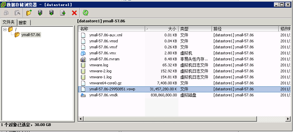
Task: Click the right arrow of horizontal scrollbar
Action: tap(288, 119)
